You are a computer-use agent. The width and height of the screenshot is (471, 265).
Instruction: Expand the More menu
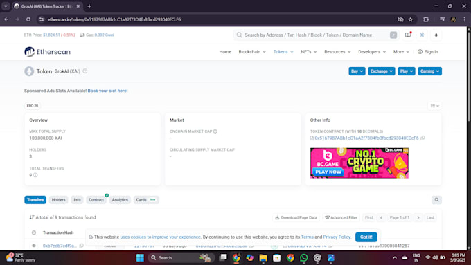[401, 52]
